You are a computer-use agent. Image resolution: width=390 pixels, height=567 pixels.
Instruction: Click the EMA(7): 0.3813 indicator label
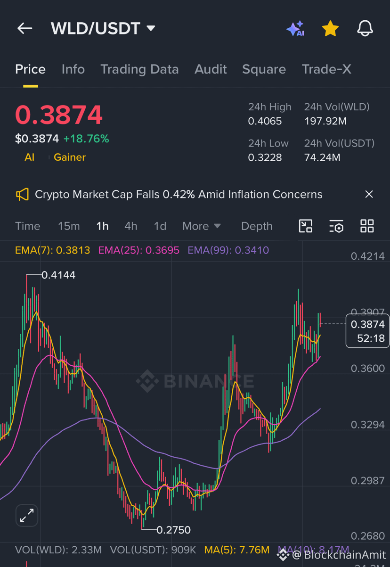(52, 250)
